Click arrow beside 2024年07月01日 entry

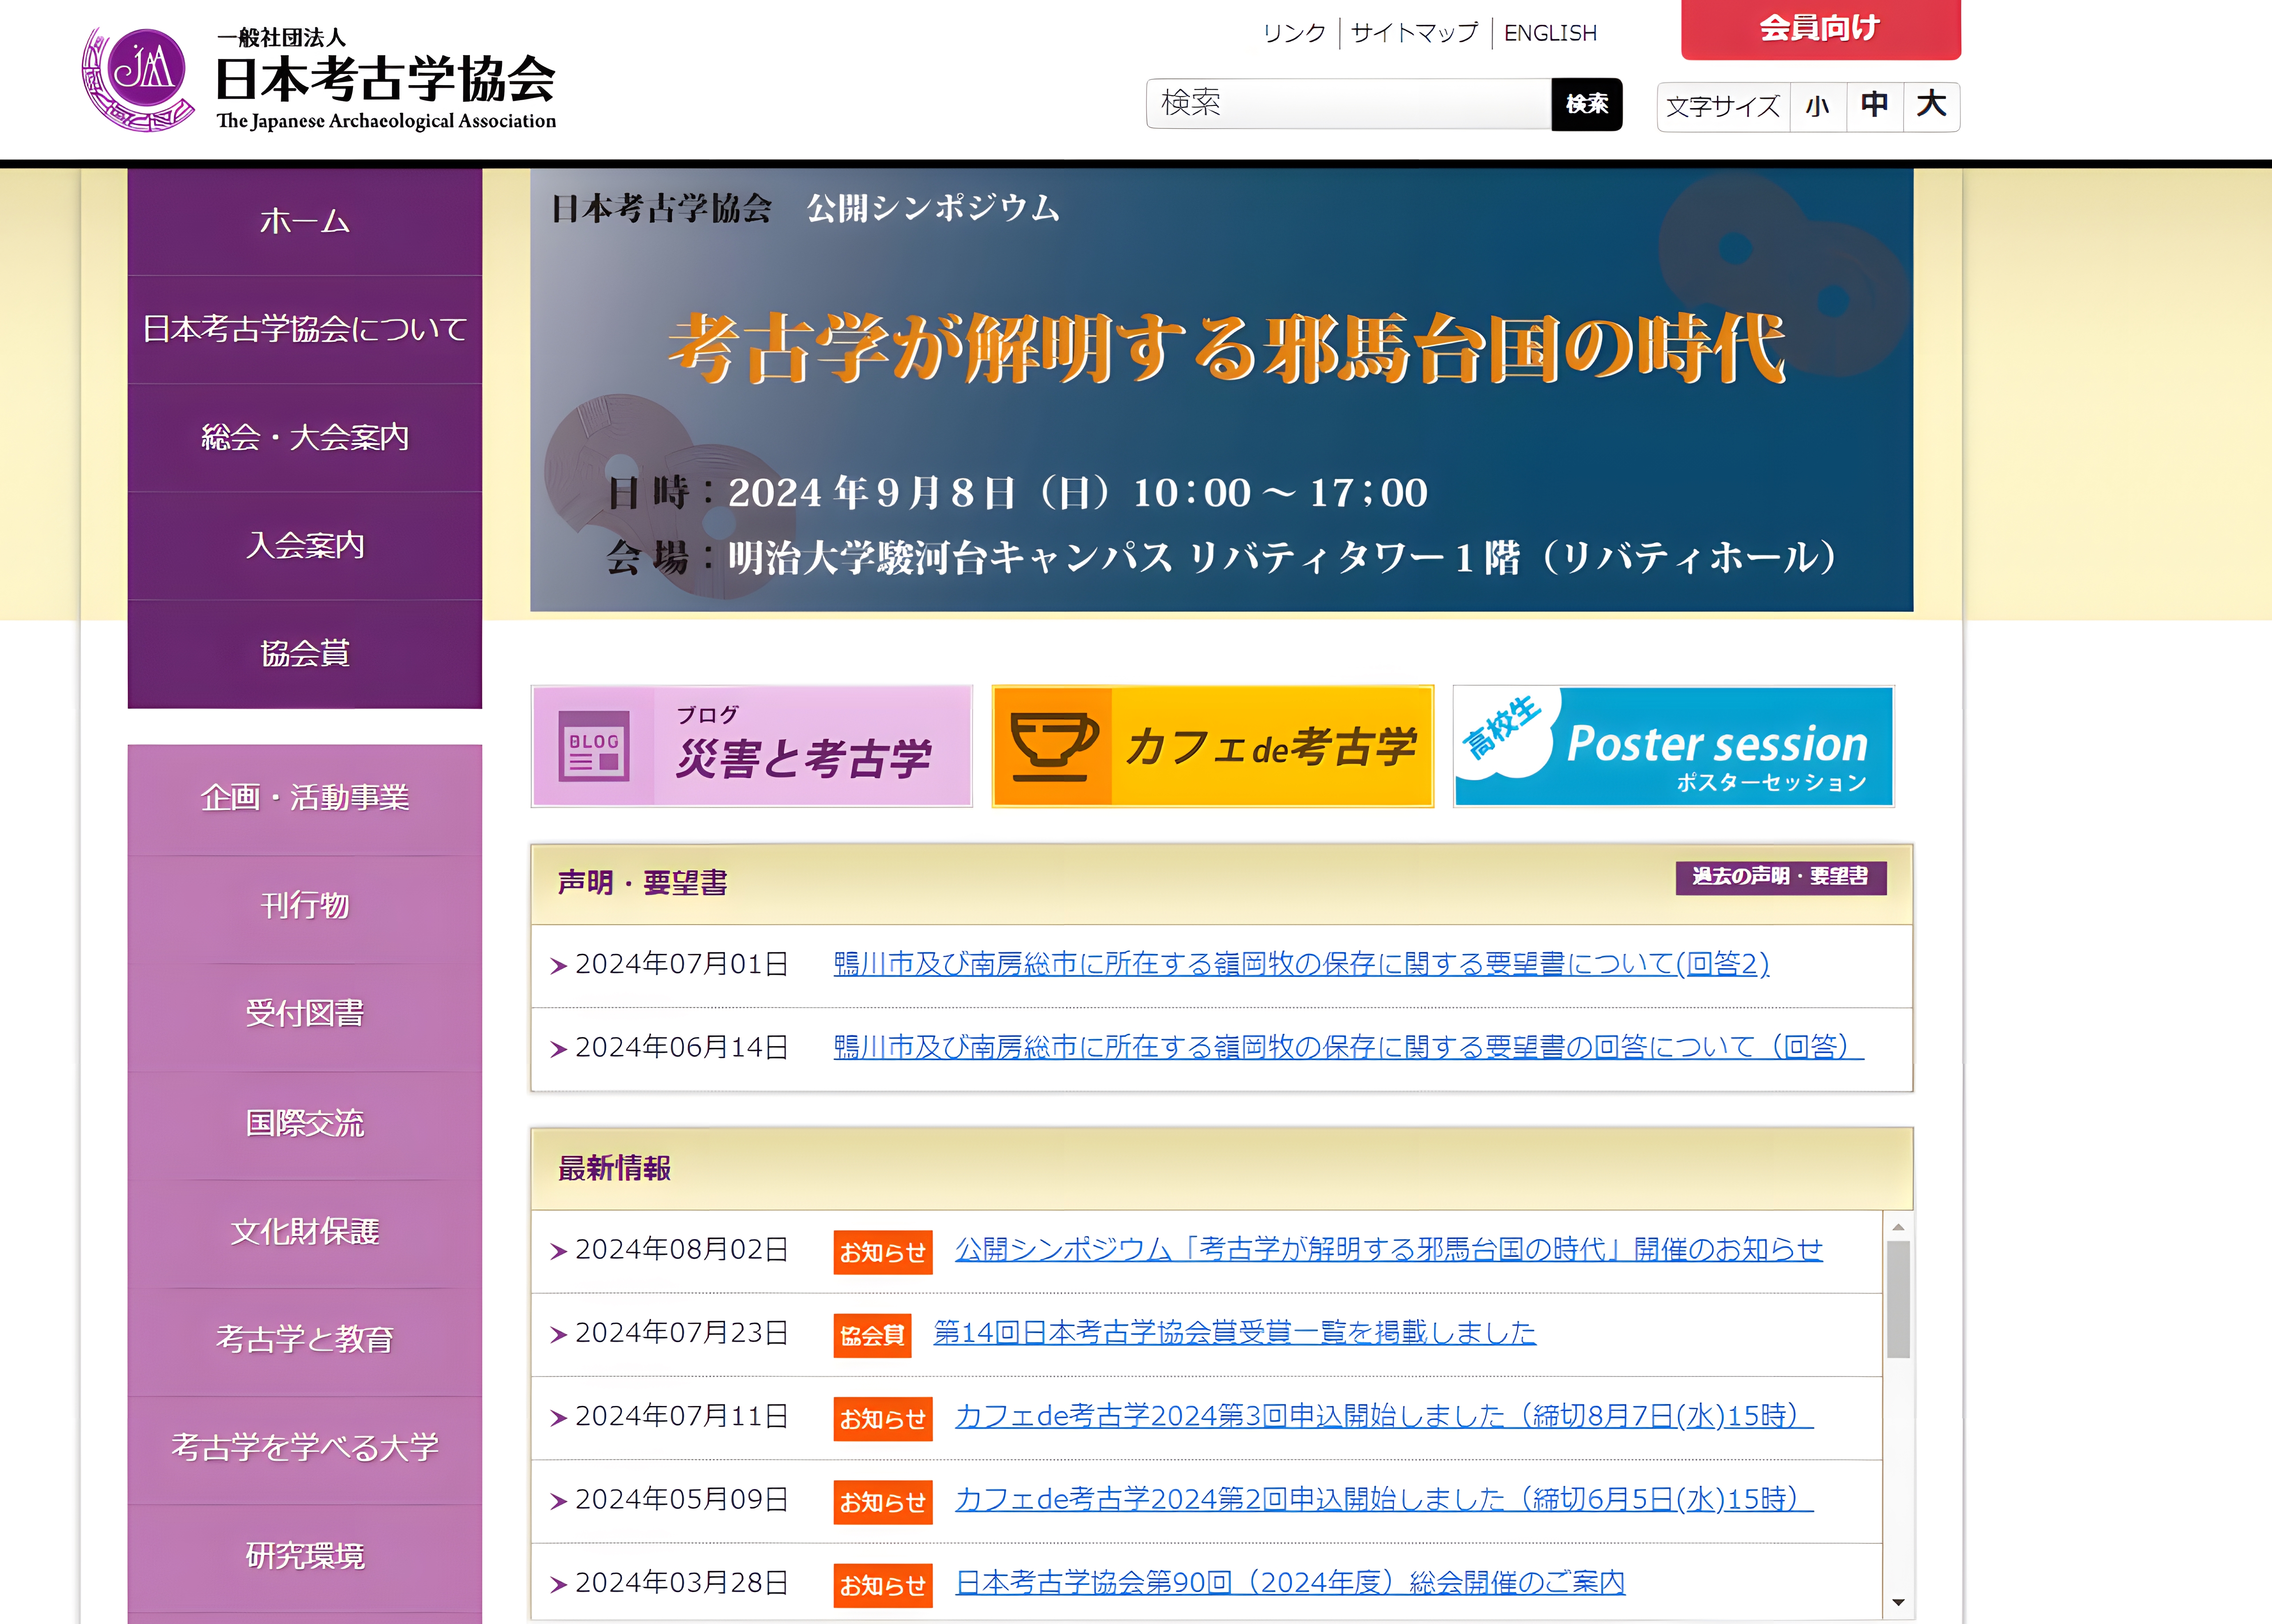pos(558,965)
